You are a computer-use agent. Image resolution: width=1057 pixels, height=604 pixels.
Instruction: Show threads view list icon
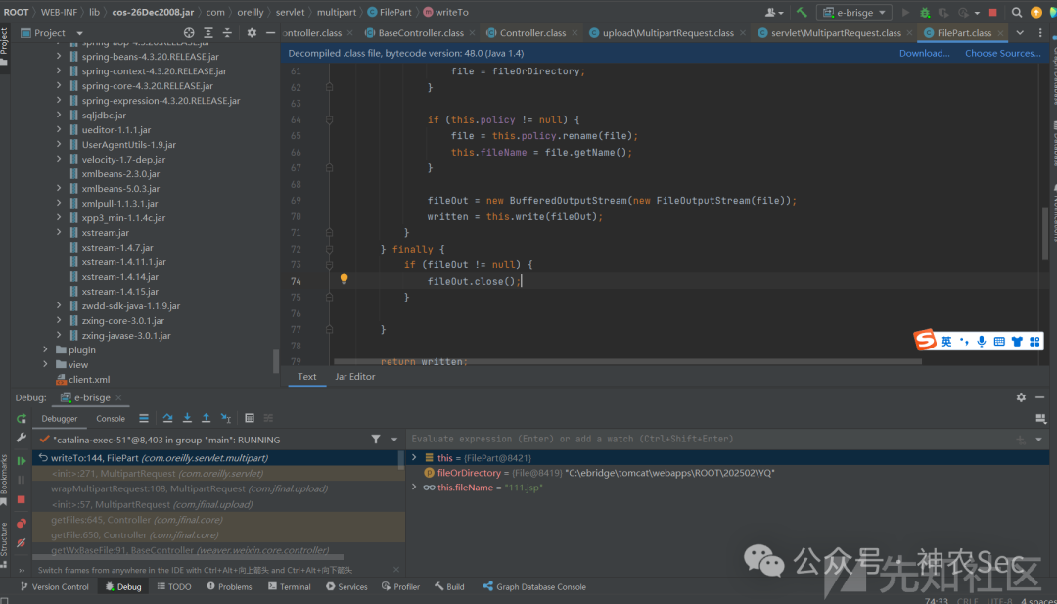144,419
